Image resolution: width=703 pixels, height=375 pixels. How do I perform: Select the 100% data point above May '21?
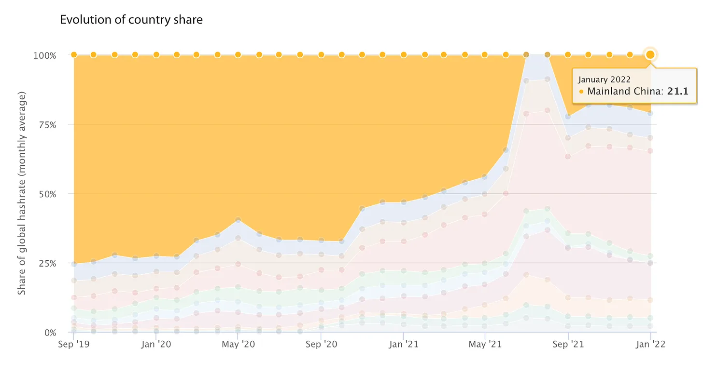[x=485, y=54]
